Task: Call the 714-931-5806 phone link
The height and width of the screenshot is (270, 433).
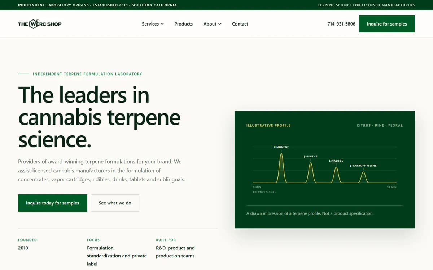Action: (341, 24)
